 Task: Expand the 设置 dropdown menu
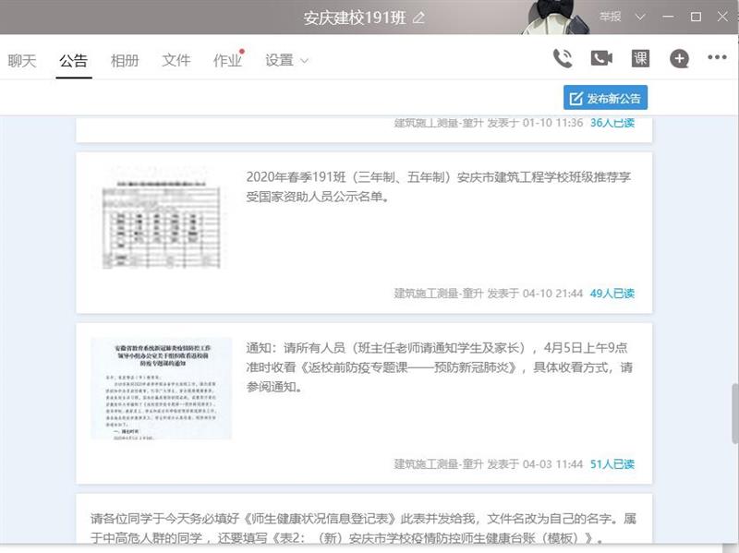[x=286, y=61]
